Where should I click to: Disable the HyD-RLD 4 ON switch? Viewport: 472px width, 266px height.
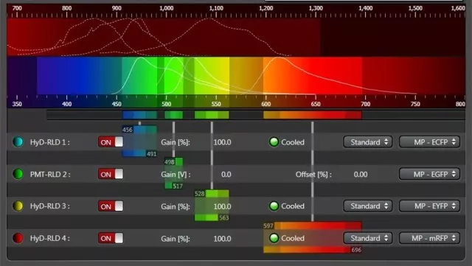pos(111,238)
